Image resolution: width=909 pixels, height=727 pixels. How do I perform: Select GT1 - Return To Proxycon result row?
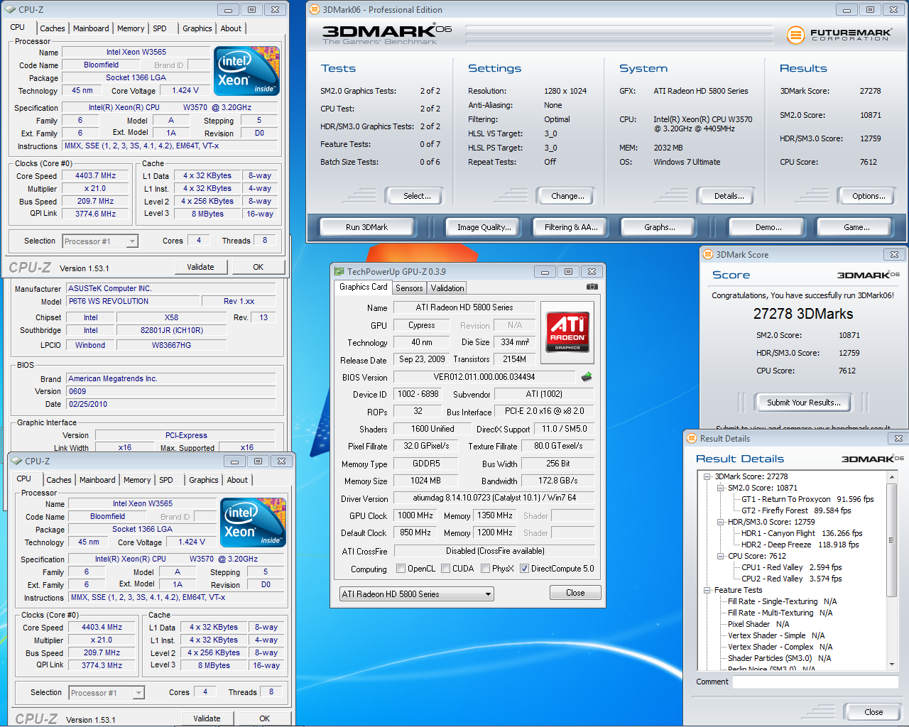pyautogui.click(x=807, y=499)
